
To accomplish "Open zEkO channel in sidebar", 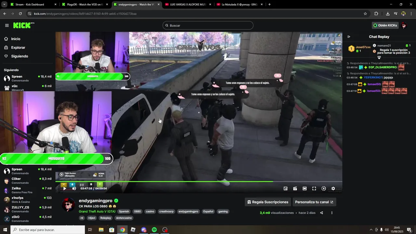I will (x=28, y=218).
